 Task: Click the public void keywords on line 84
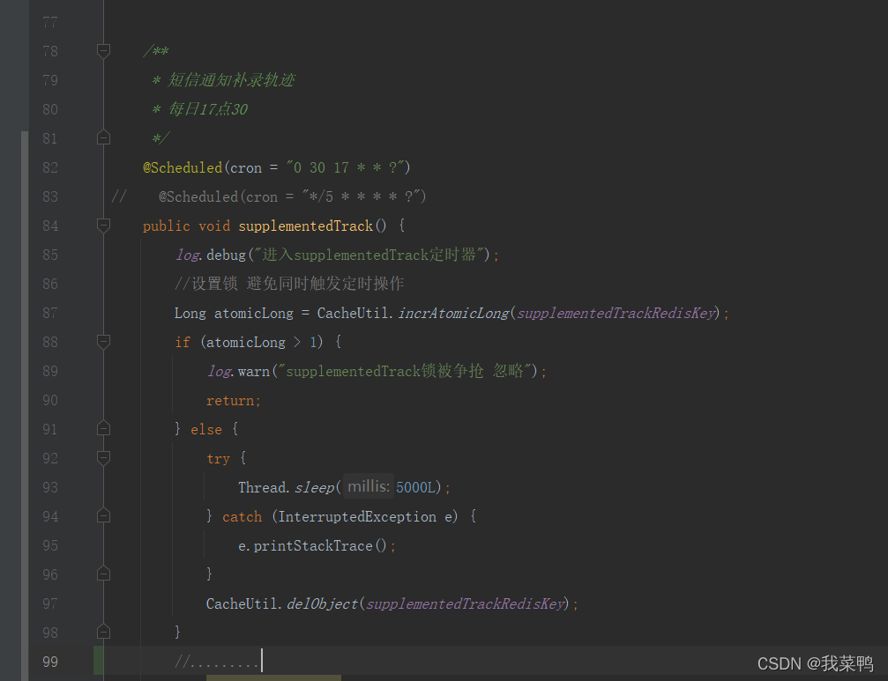click(x=186, y=226)
